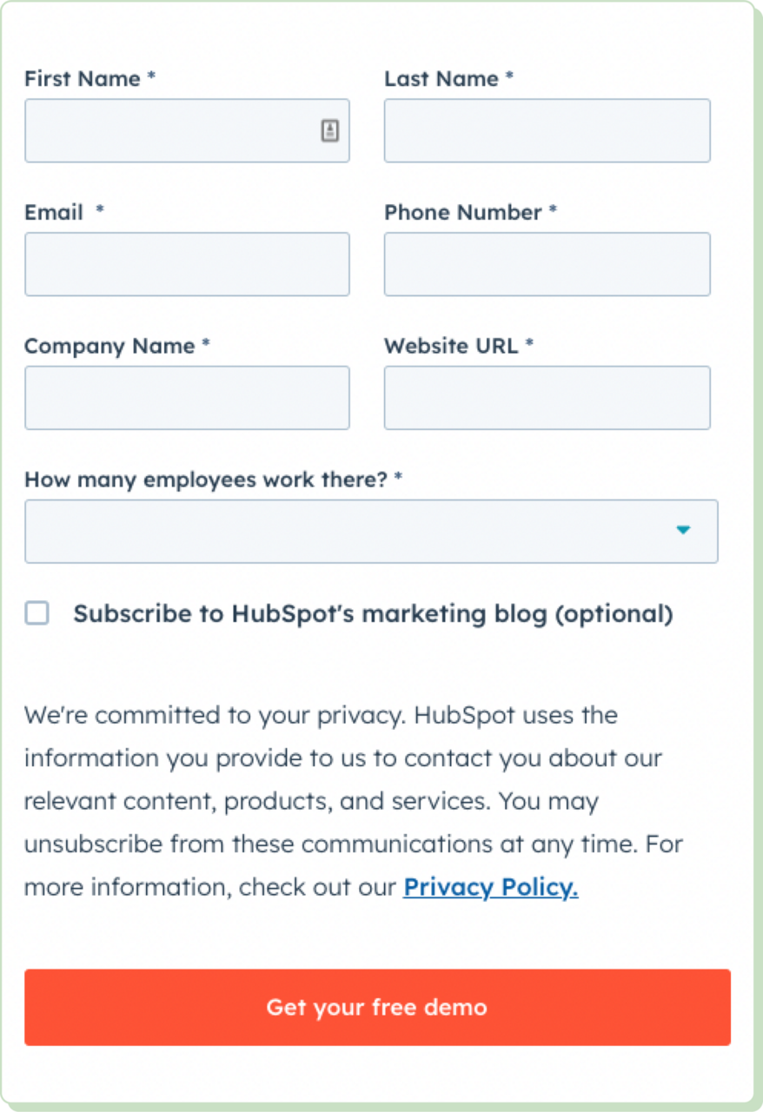Focus the Company Name field
The image size is (763, 1112).
[187, 398]
